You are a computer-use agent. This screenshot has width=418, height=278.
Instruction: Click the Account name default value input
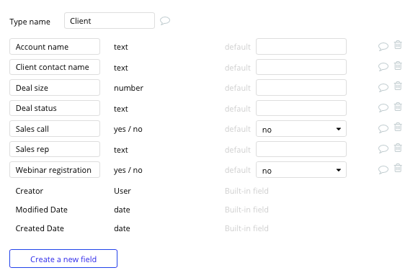[301, 47]
